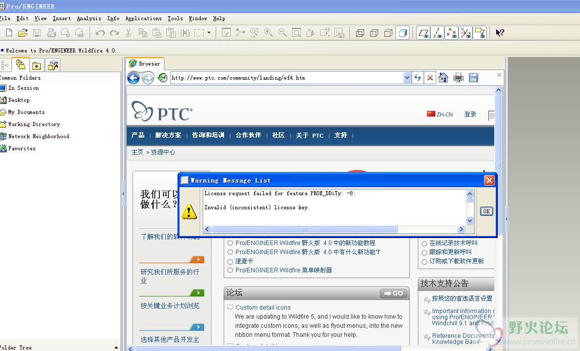Image resolution: width=580 pixels, height=351 pixels.
Task: Select Shading display style icon
Action: point(402,33)
